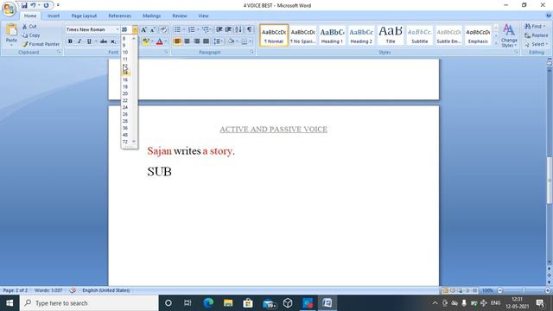The width and height of the screenshot is (553, 311).
Task: Collapse the font size dropdown arrow
Action: (135, 29)
